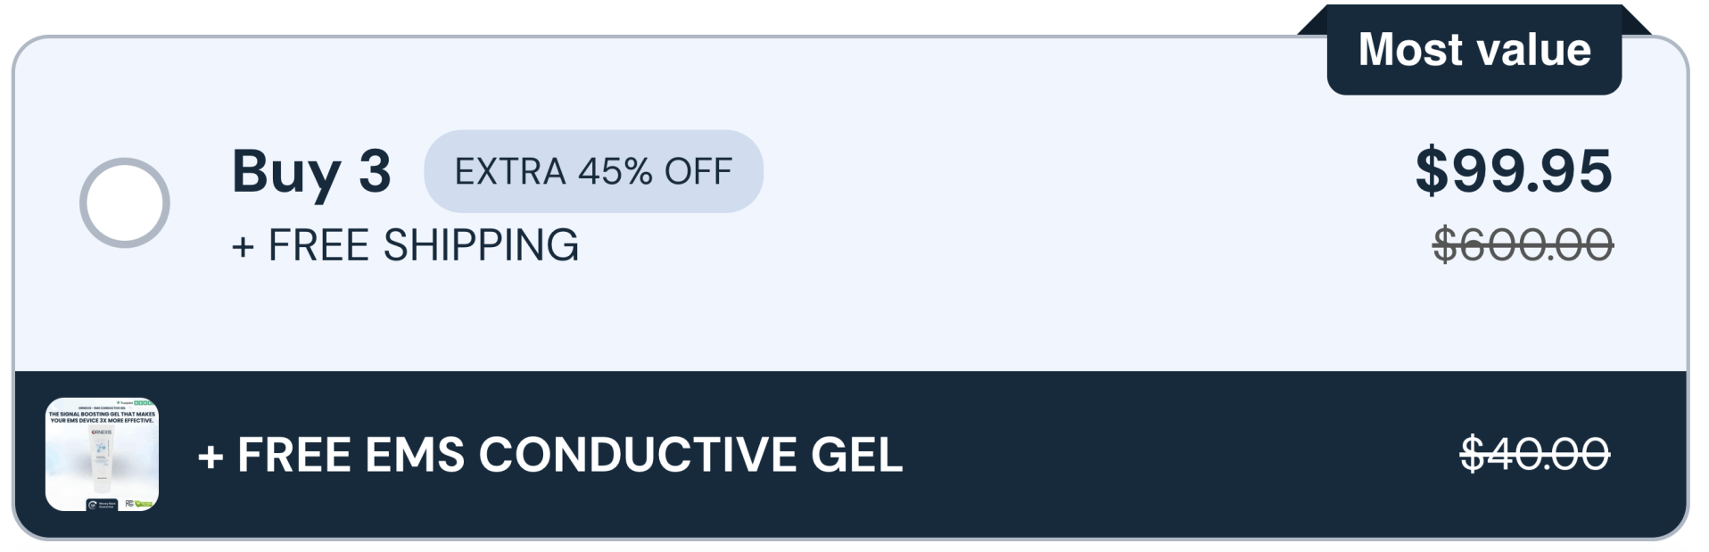Click the green checkmark shield badge in thumbnail
This screenshot has height=552, width=1709.
144,504
